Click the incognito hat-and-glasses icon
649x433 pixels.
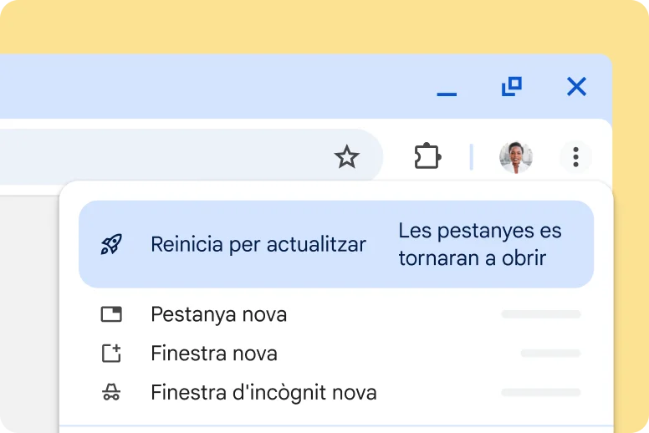coord(111,392)
